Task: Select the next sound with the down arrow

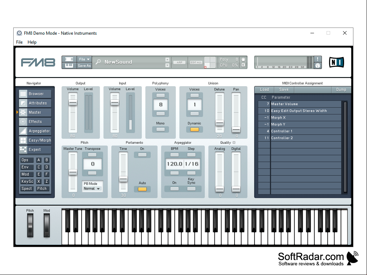Action: pyautogui.click(x=167, y=65)
